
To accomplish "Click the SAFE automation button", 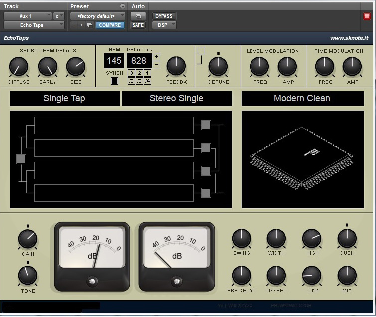I will [138, 25].
